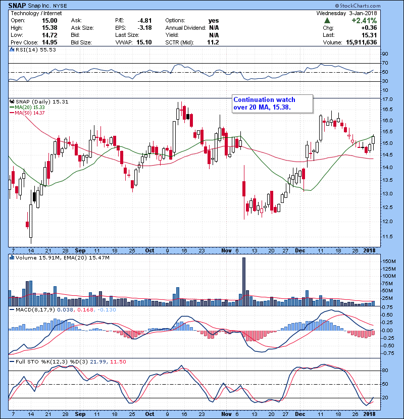Select the 'Continuation watch over 20 MA' annotation

tap(272, 103)
